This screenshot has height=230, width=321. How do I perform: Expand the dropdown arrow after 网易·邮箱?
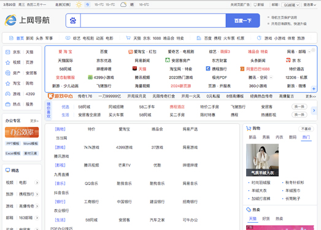309,52
